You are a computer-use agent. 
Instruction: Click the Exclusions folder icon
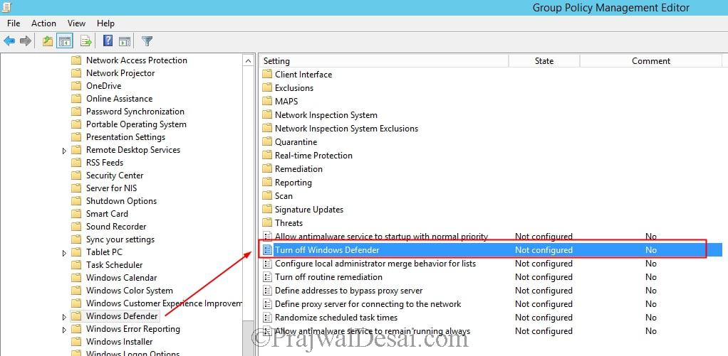tap(267, 88)
